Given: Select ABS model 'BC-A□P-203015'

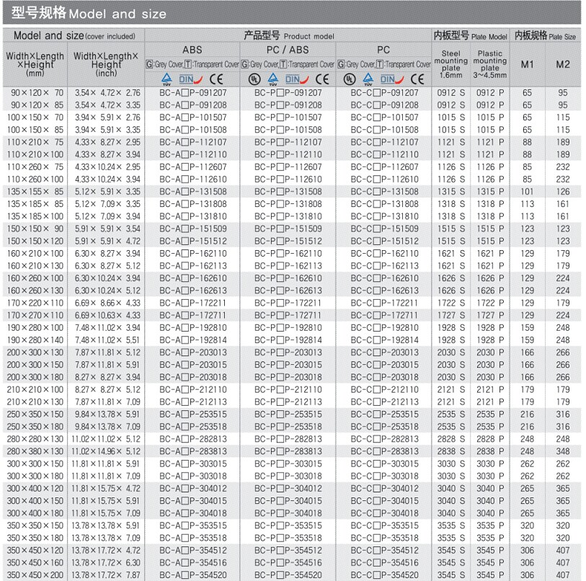Looking at the screenshot, I should coord(193,365).
